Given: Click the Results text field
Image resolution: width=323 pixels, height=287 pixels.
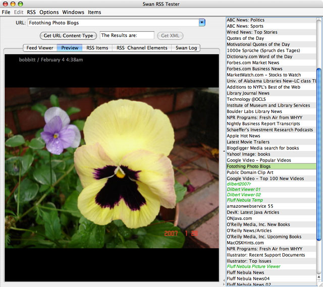Looking at the screenshot, I should [127, 36].
